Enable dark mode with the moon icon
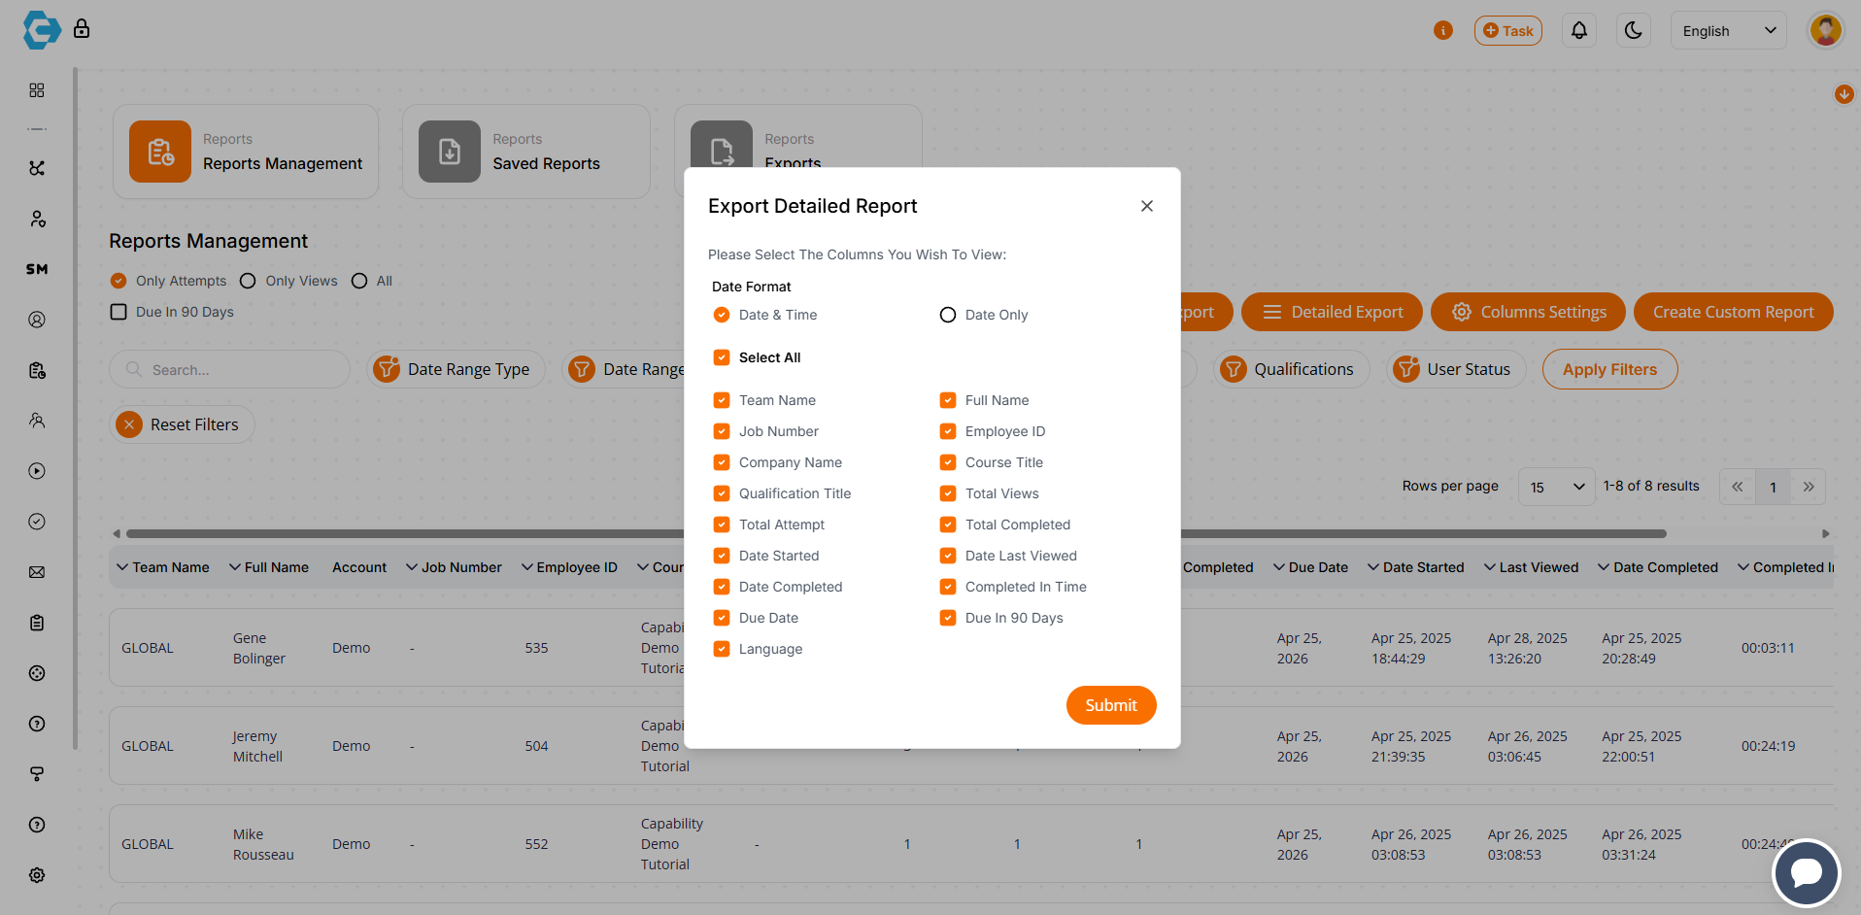The image size is (1861, 915). click(1633, 30)
